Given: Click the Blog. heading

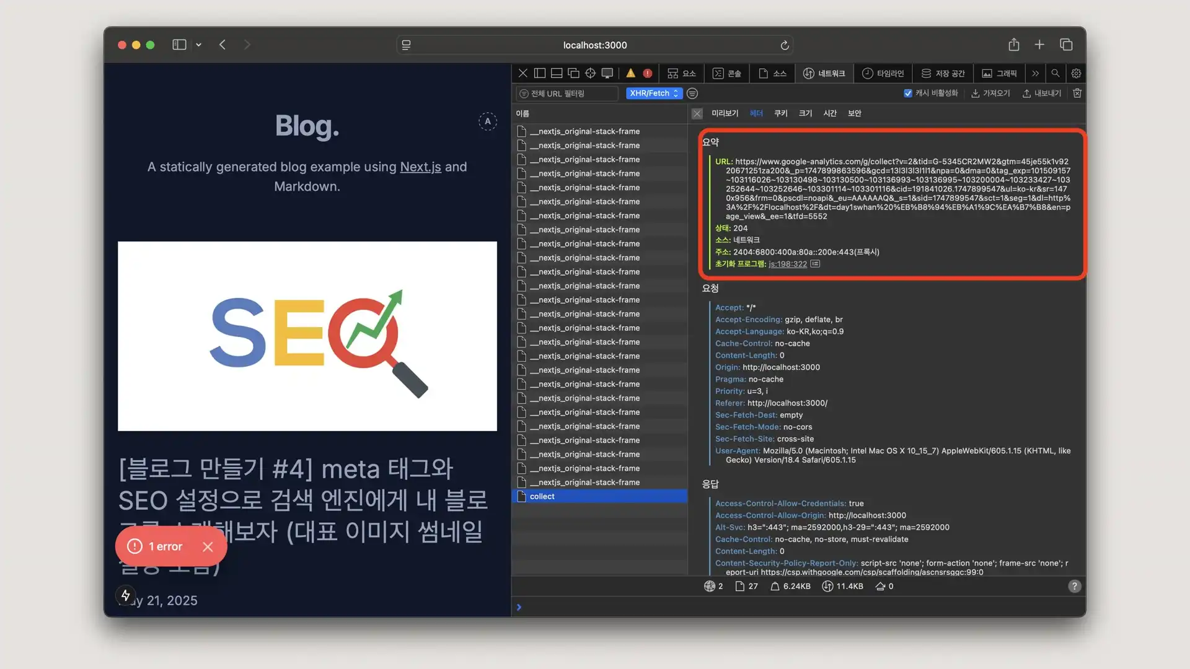Looking at the screenshot, I should click(x=307, y=125).
